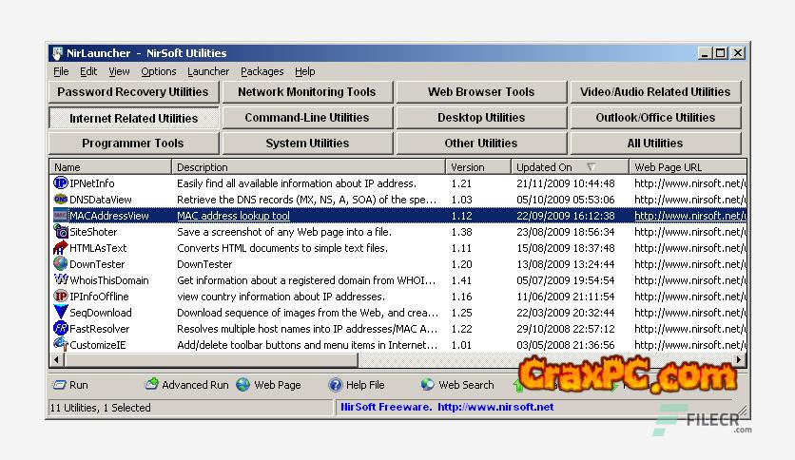Screen dimensions: 795x460
Task: Open the http://www.nirsoft.net status bar link
Action: click(495, 407)
